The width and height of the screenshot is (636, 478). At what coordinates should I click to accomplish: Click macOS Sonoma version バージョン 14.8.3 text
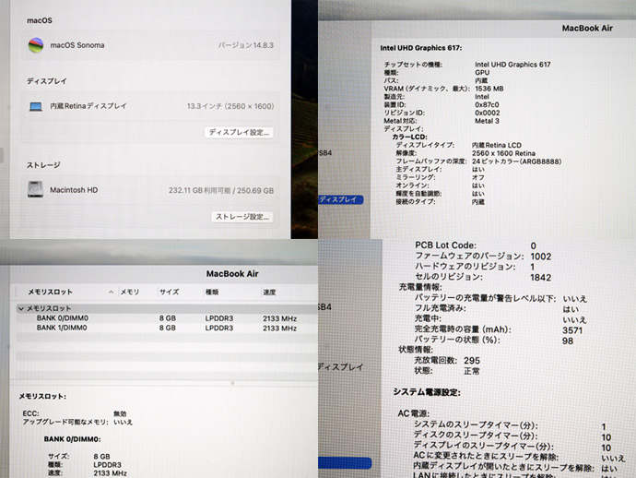246,45
